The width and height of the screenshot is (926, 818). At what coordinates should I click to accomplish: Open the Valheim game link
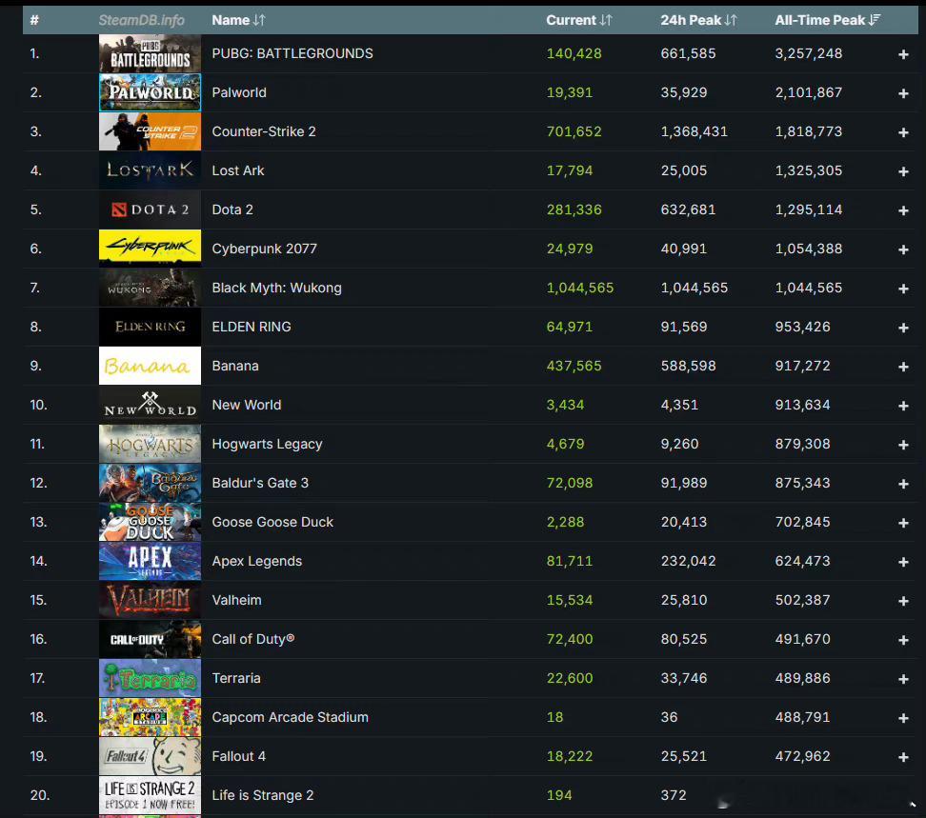pos(237,600)
